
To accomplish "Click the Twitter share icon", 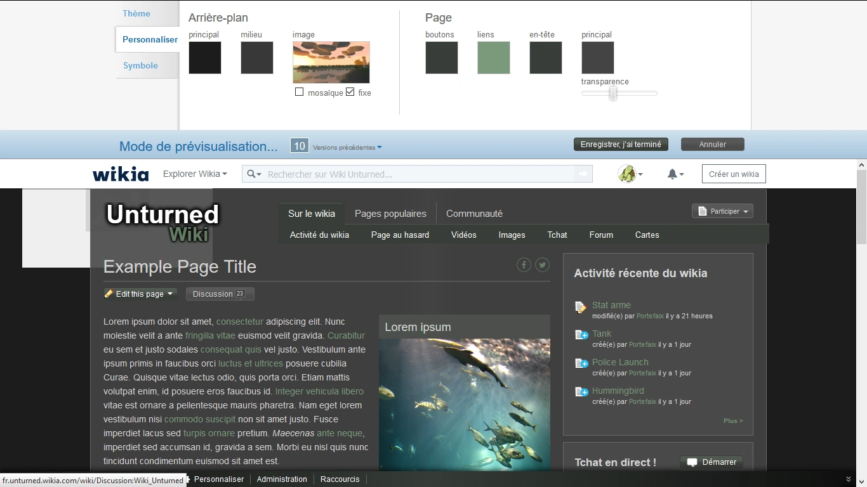I will click(542, 265).
